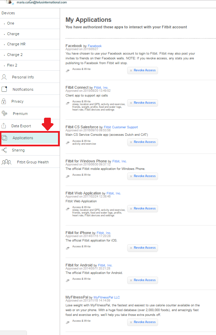The width and height of the screenshot is (216, 335).
Task: Open Fitbit, Inc. link beside Fitbit Web Application
Action: pos(114,193)
